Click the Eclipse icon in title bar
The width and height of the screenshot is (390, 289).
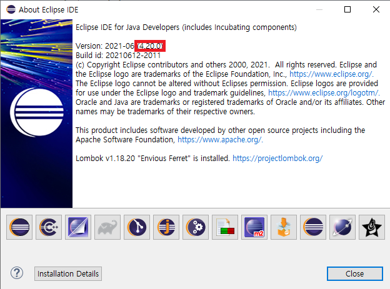11,9
